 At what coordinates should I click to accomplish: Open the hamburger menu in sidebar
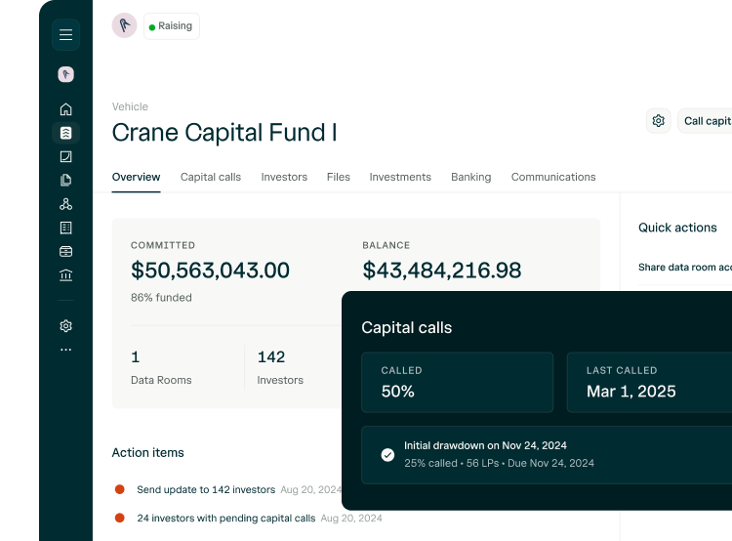[65, 35]
